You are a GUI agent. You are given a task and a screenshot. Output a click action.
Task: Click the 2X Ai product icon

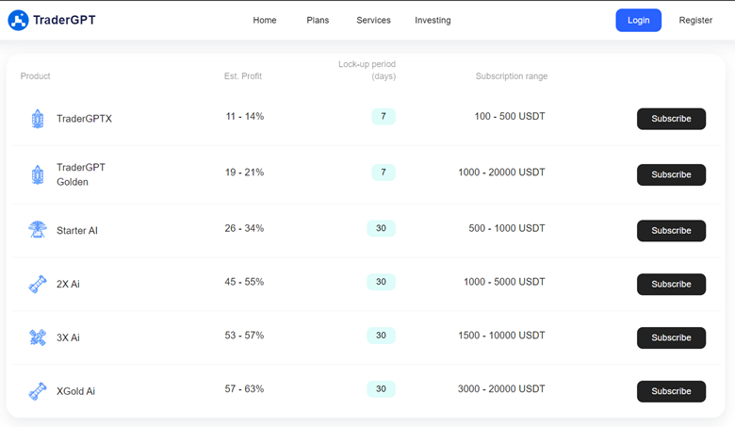pos(38,284)
